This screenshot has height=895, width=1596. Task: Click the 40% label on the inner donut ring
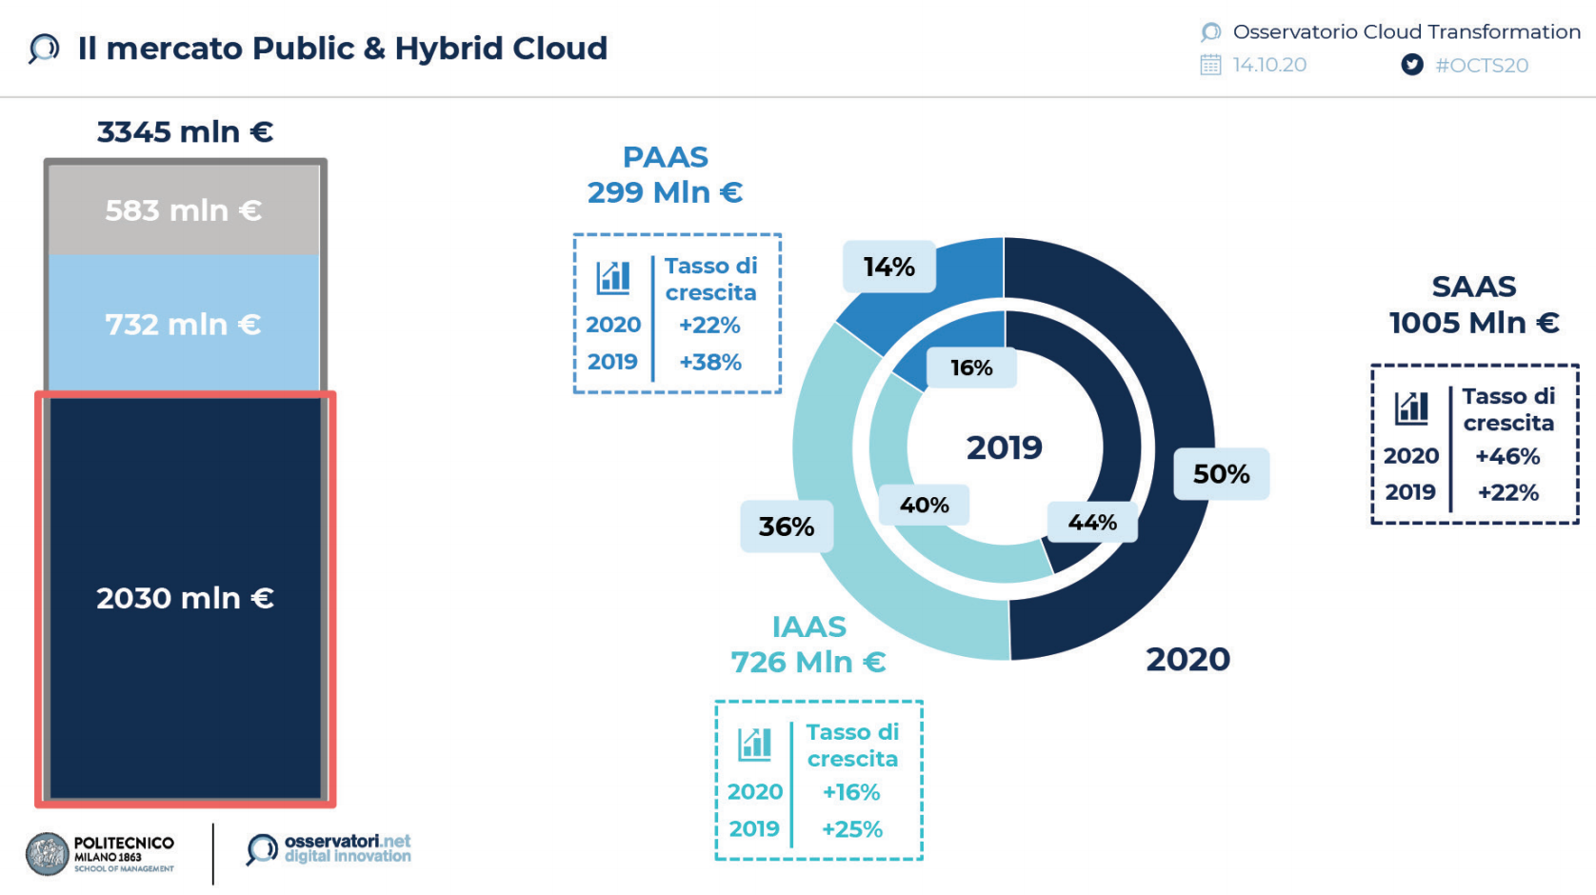(x=925, y=506)
